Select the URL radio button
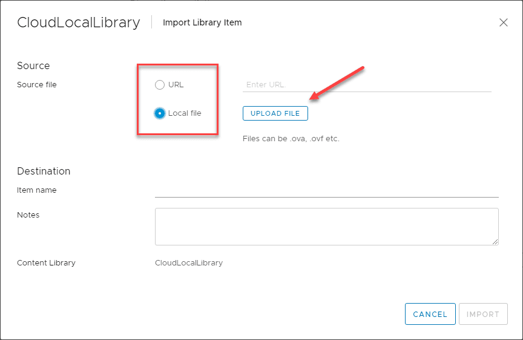The height and width of the screenshot is (340, 523). point(160,85)
